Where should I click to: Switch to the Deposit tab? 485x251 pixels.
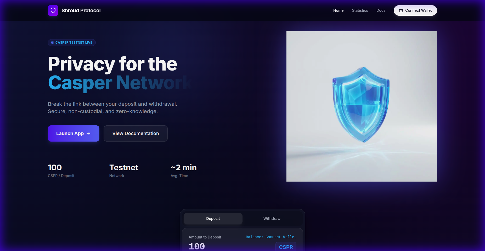[x=213, y=219]
